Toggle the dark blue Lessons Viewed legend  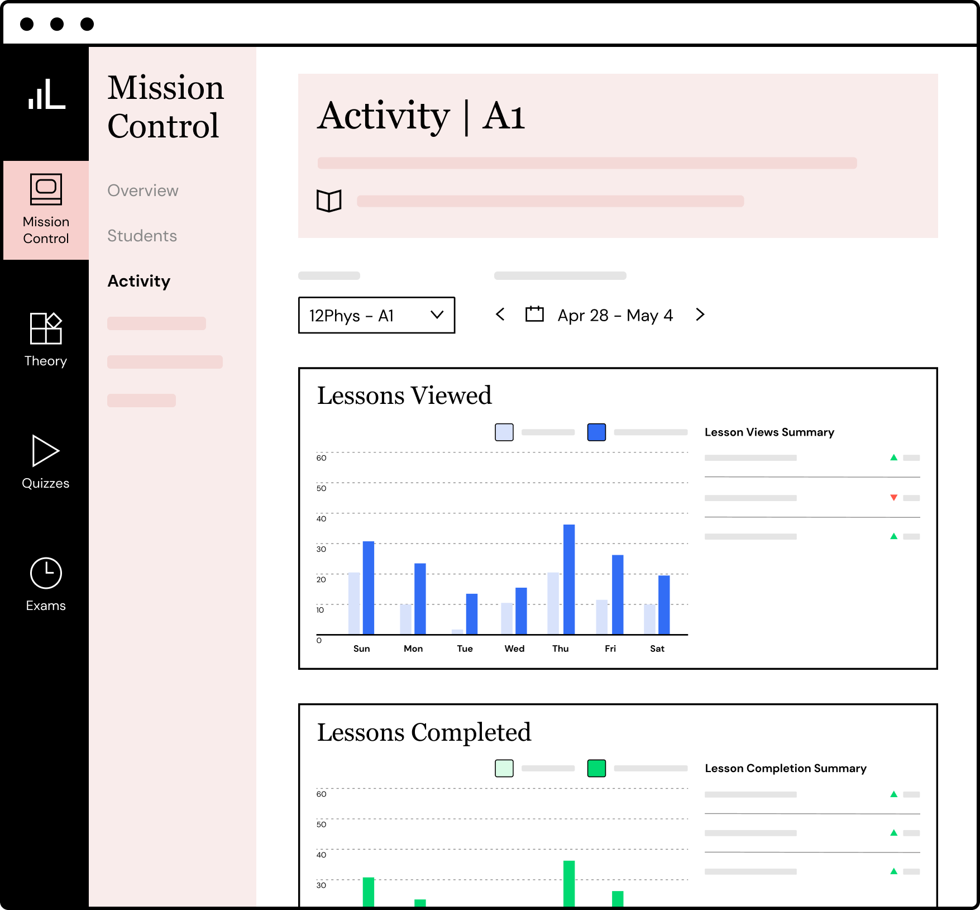tap(596, 432)
